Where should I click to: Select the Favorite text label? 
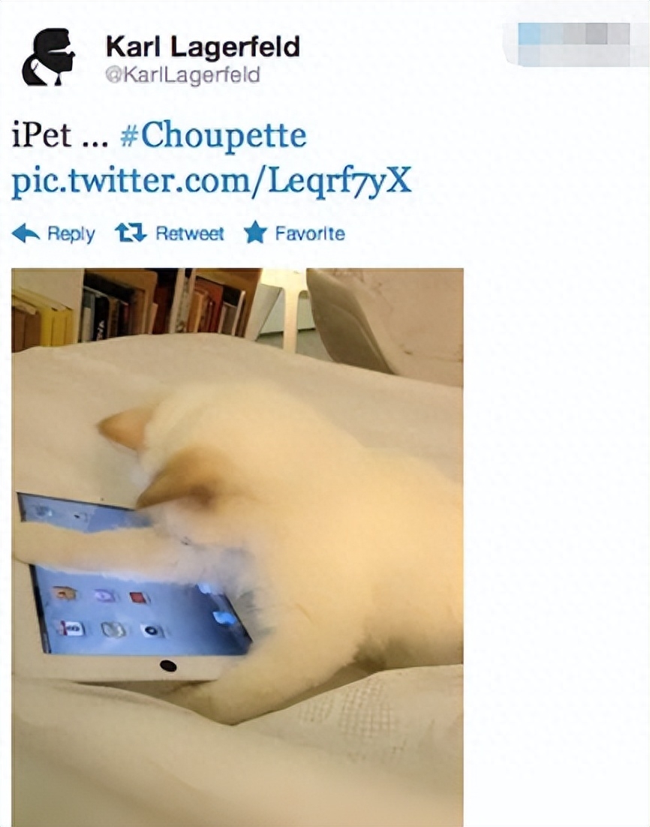pyautogui.click(x=310, y=233)
